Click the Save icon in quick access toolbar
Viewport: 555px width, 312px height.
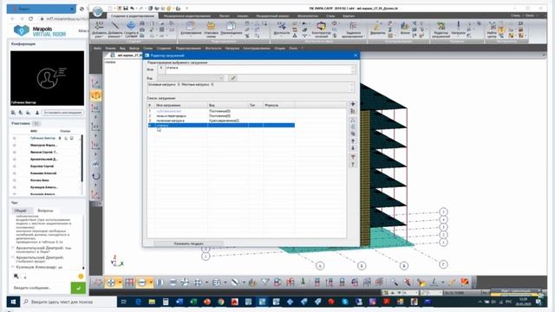click(125, 8)
